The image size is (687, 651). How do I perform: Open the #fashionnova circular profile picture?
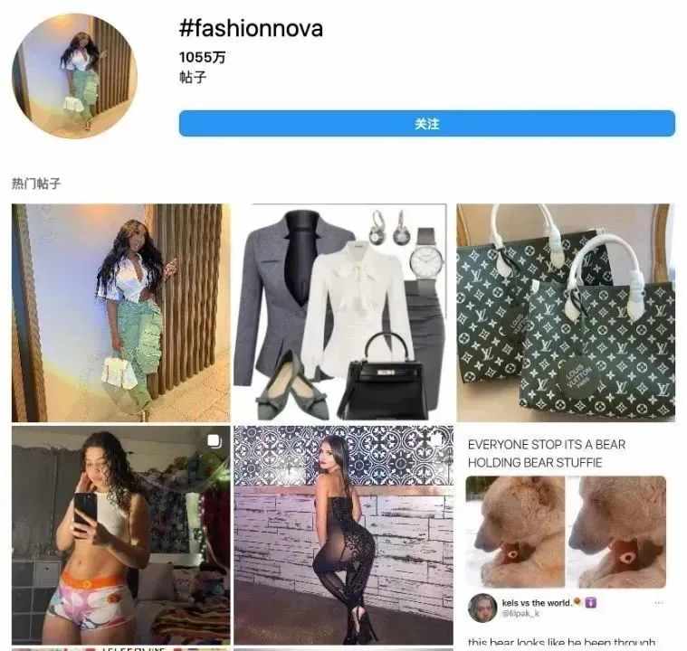pos(74,76)
